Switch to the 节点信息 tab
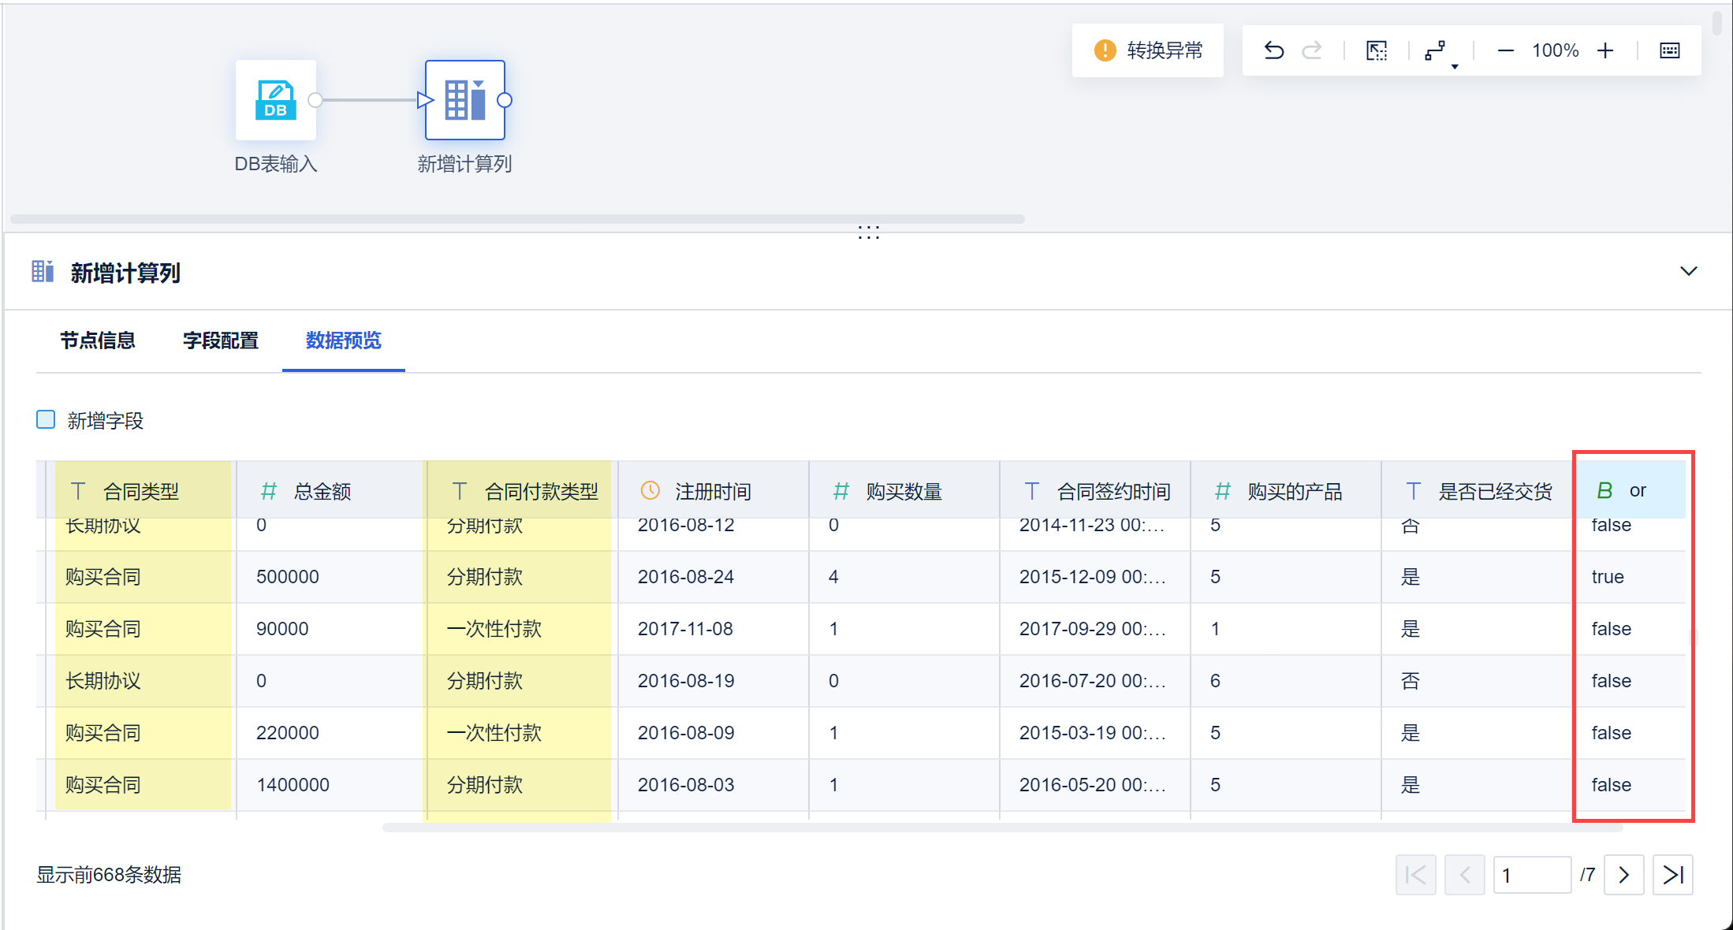The height and width of the screenshot is (930, 1733). coord(98,340)
